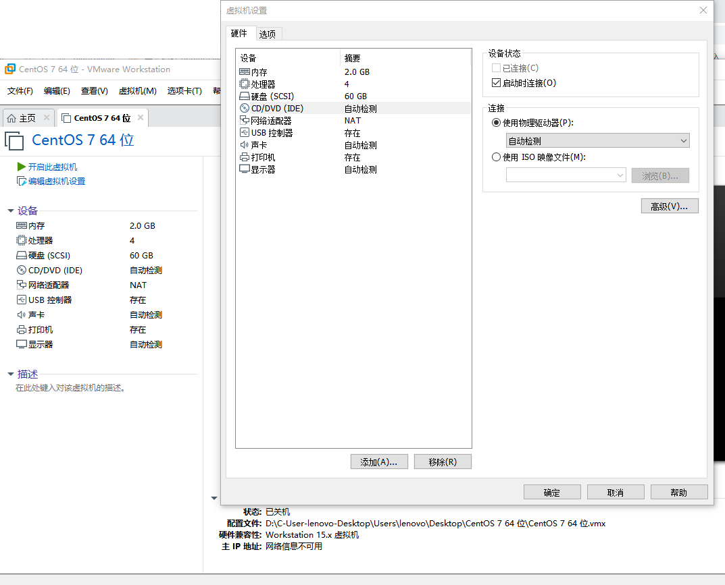Click the VMware Workstation logo in title bar
725x585 pixels.
click(9, 69)
